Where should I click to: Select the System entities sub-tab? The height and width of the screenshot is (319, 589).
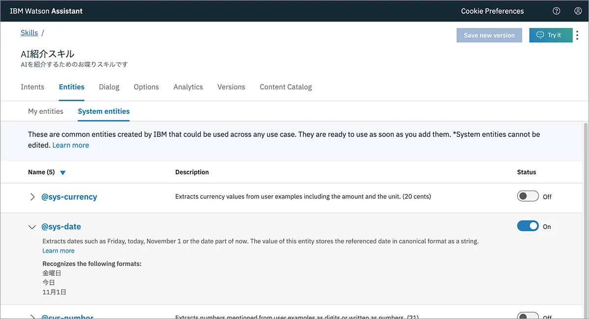[x=104, y=111]
